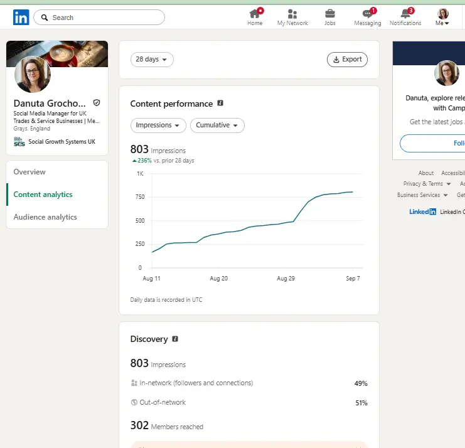Viewport: 465px width, 448px height.
Task: Click the ad card profile photo
Action: tap(447, 73)
